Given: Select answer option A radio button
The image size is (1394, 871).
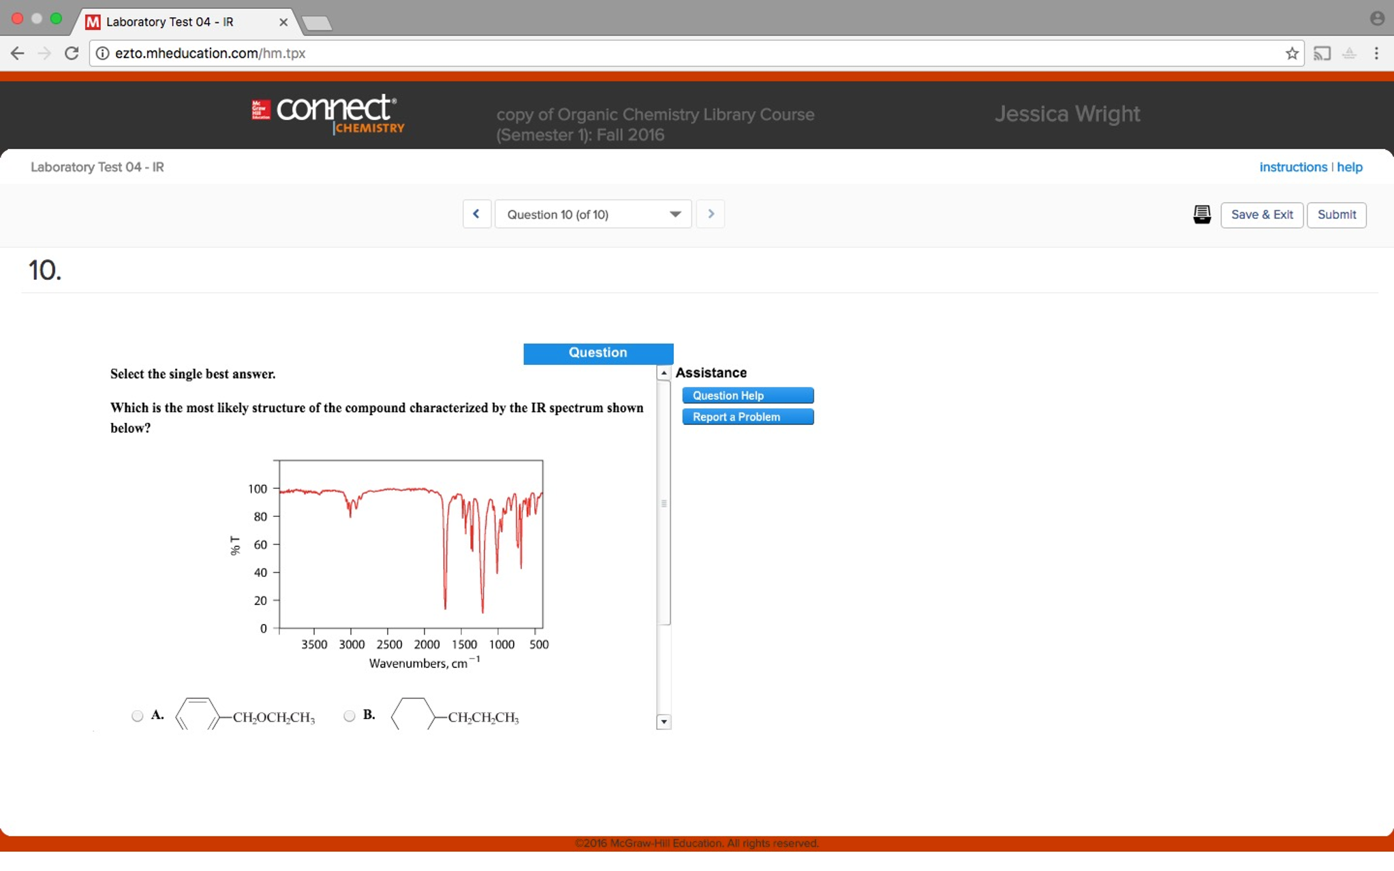Looking at the screenshot, I should tap(138, 716).
